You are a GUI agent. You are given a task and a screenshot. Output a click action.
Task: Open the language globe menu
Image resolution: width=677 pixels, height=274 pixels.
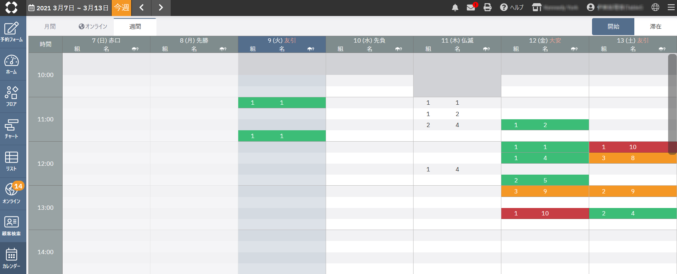(655, 7)
